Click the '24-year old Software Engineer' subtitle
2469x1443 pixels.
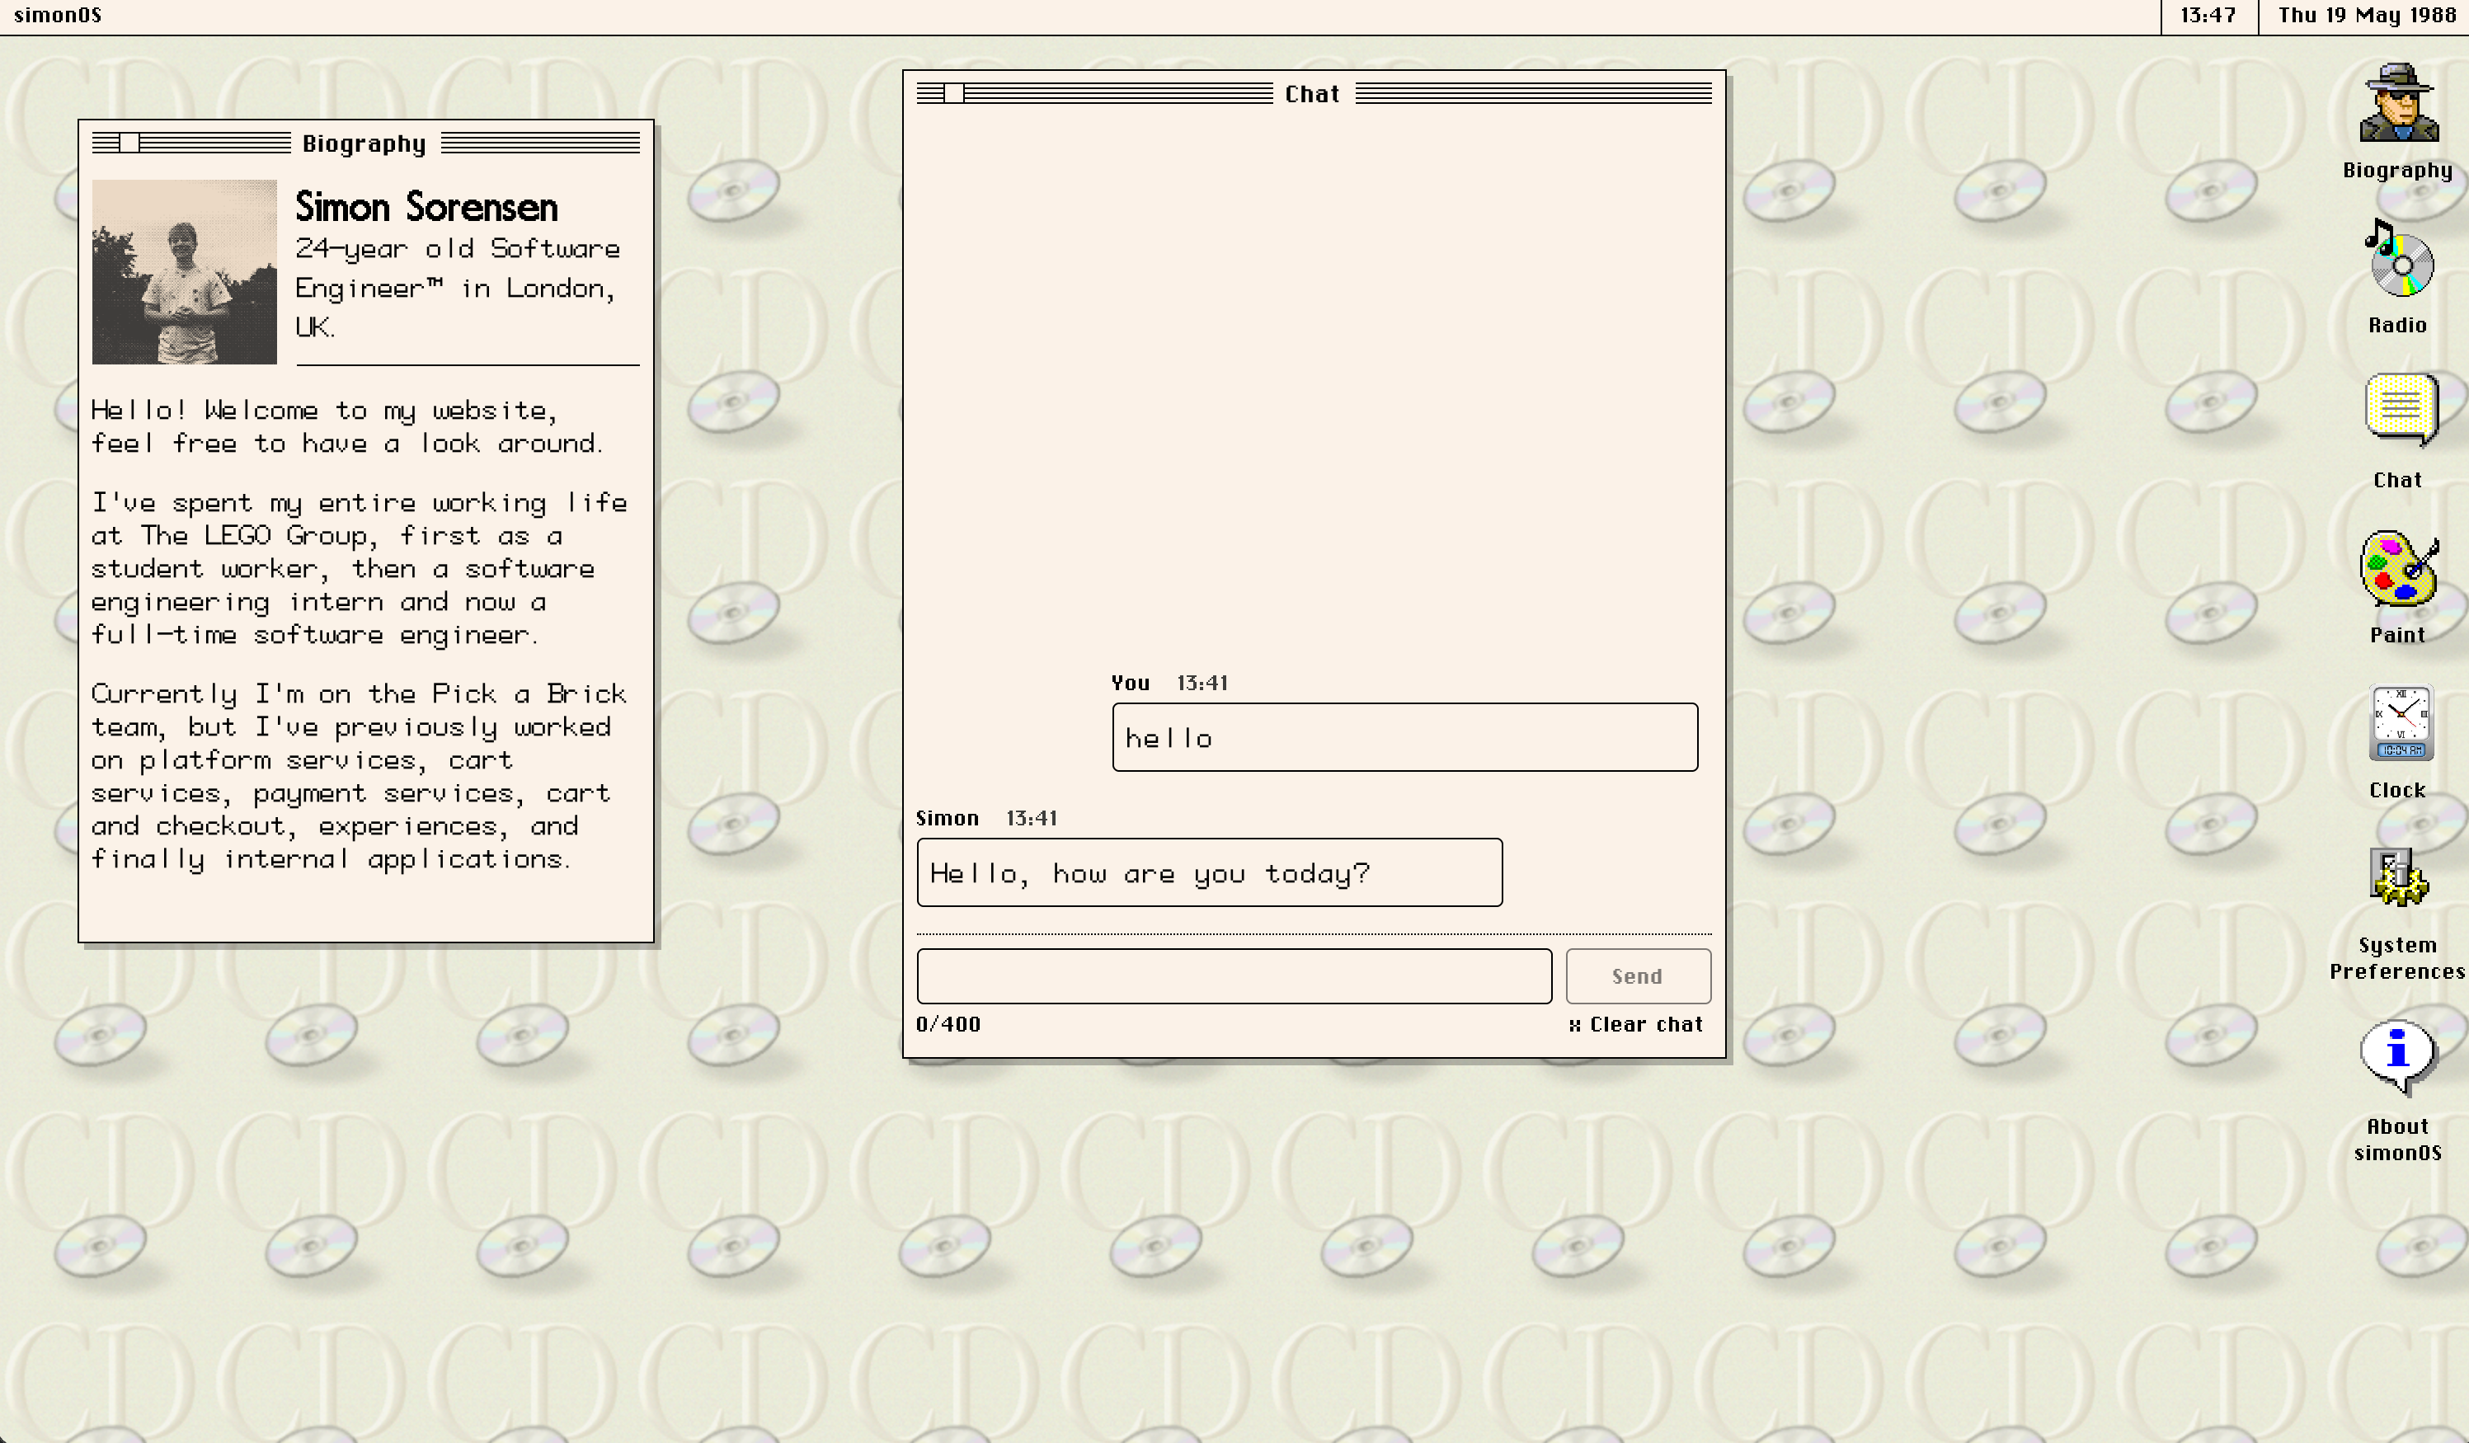(x=458, y=287)
